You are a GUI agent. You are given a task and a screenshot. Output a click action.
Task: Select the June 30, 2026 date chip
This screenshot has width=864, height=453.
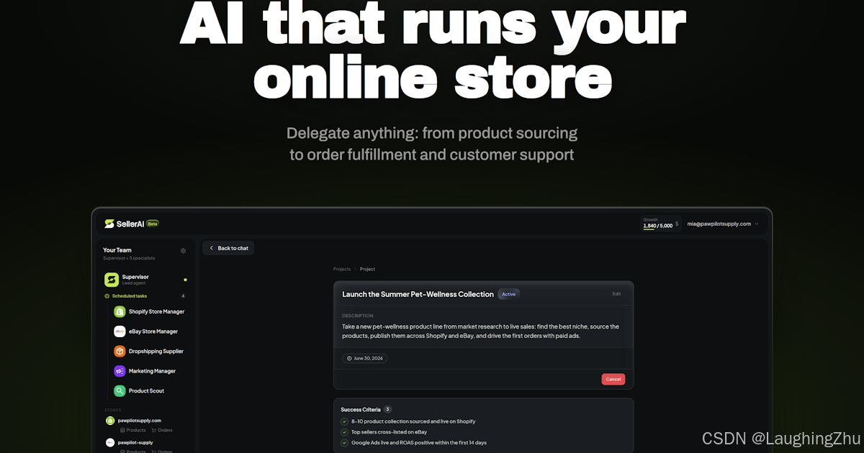pyautogui.click(x=365, y=358)
